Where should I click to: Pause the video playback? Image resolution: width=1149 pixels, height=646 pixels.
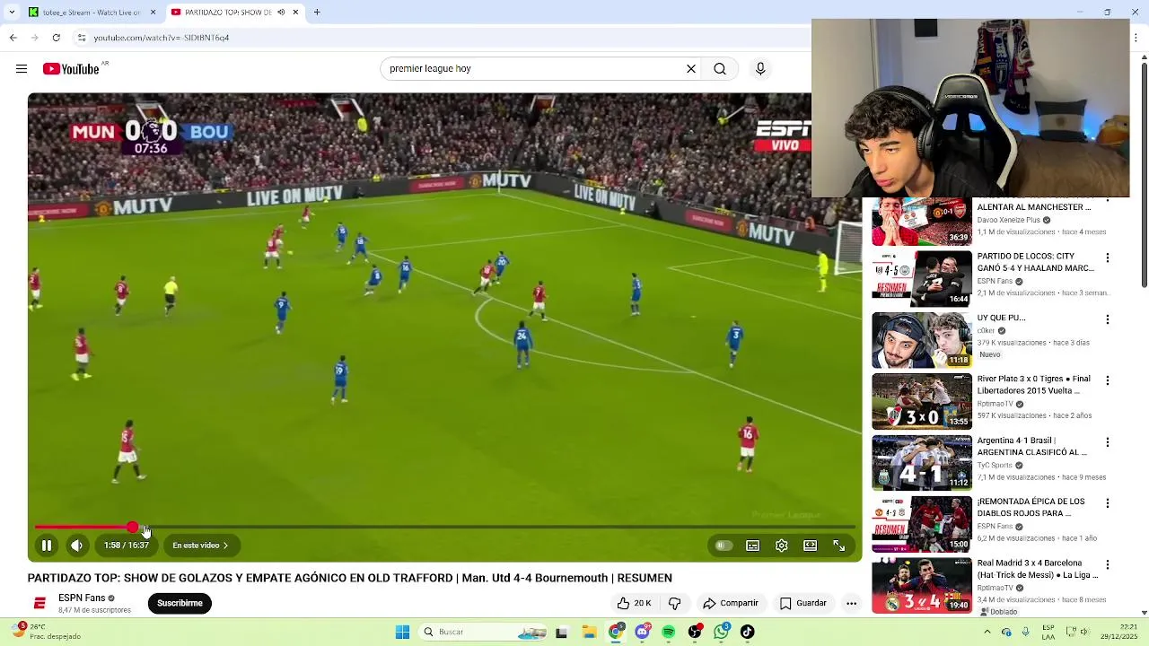point(47,546)
